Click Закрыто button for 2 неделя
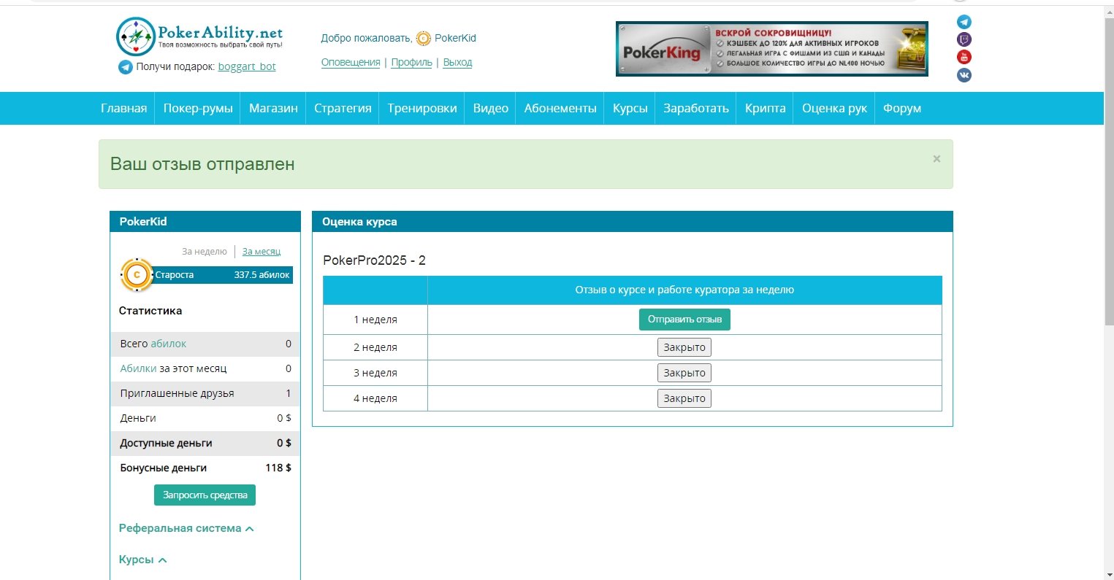The height and width of the screenshot is (580, 1114). point(684,347)
